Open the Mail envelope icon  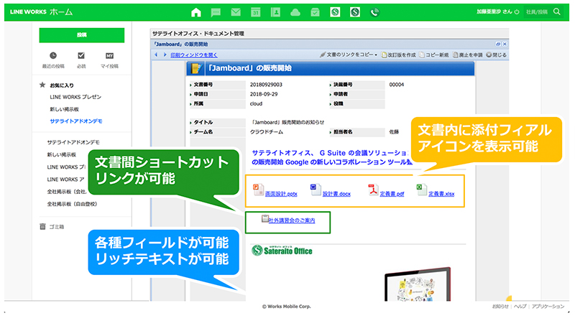[x=236, y=12]
